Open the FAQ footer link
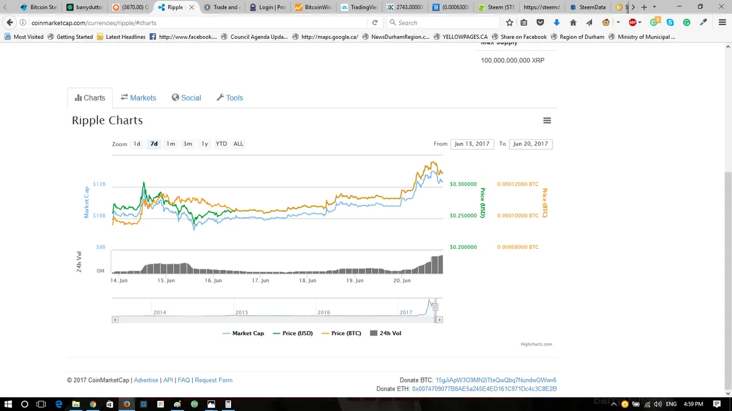Viewport: 732px width, 411px height. tap(184, 380)
